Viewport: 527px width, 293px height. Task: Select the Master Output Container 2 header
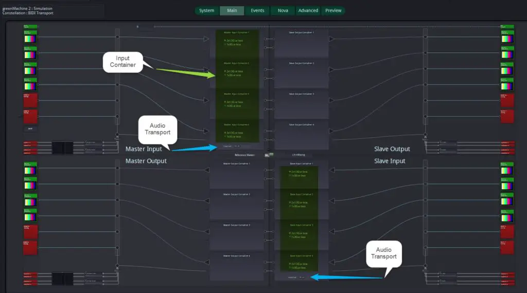[x=237, y=194]
